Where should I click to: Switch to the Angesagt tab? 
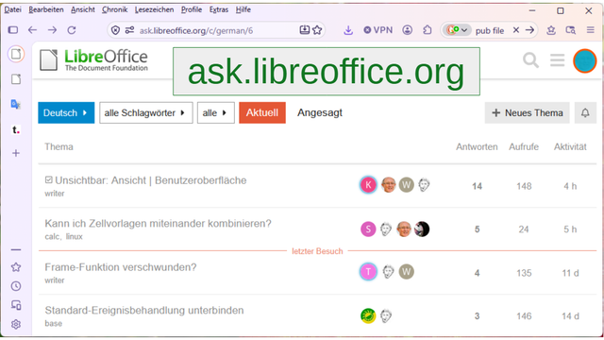320,112
